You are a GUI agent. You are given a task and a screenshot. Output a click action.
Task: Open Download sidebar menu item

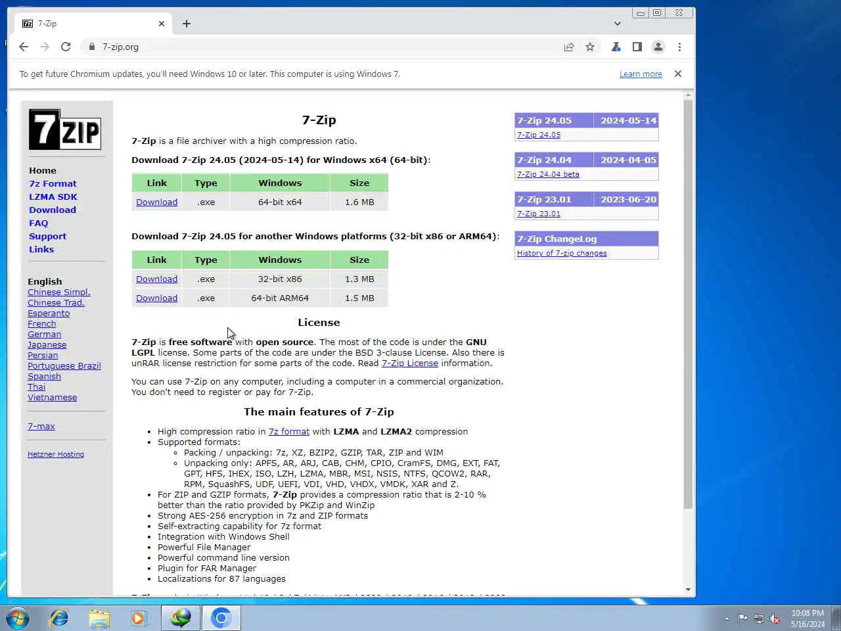[53, 210]
